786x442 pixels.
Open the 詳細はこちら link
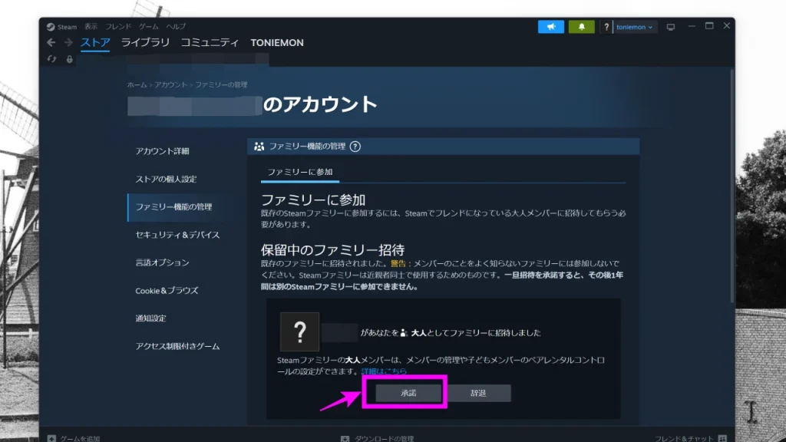point(384,371)
